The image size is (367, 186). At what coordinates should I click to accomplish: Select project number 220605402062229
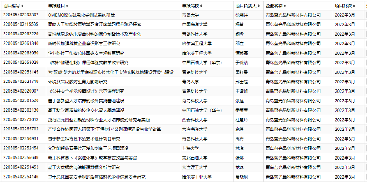21,34
